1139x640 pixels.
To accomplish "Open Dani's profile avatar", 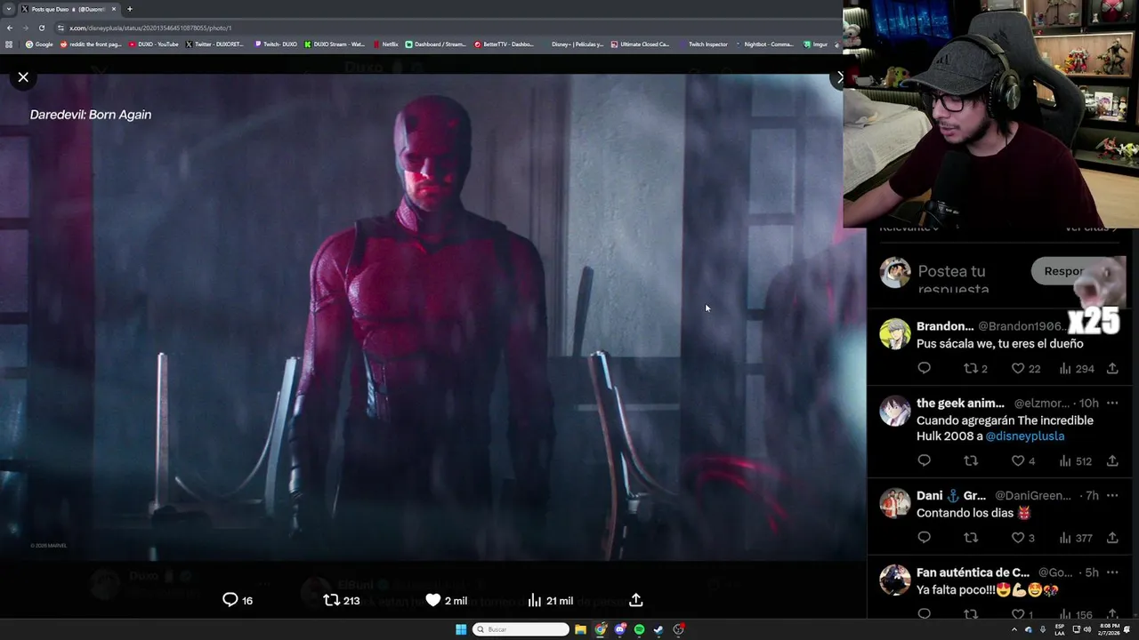I will [x=895, y=503].
